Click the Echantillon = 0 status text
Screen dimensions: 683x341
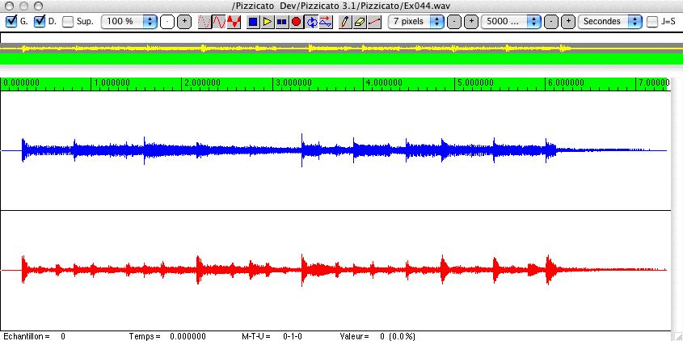click(x=35, y=336)
